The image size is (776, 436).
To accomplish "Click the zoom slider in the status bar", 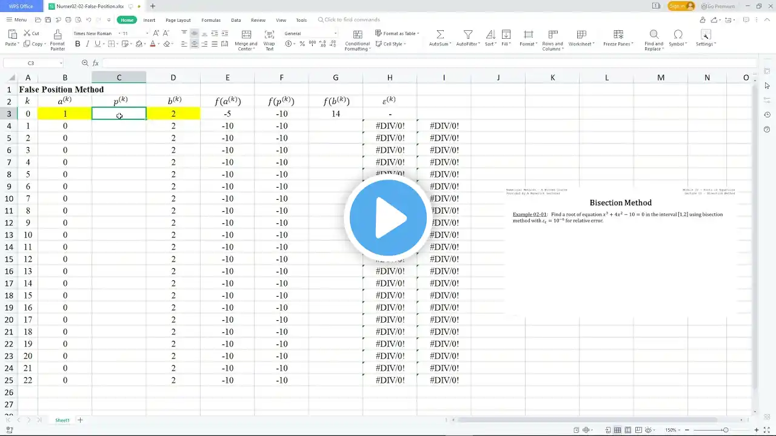I will (x=725, y=430).
